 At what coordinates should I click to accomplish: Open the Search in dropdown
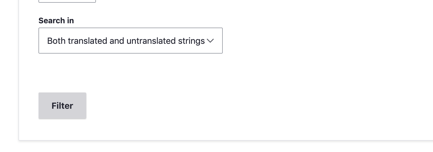click(x=130, y=41)
